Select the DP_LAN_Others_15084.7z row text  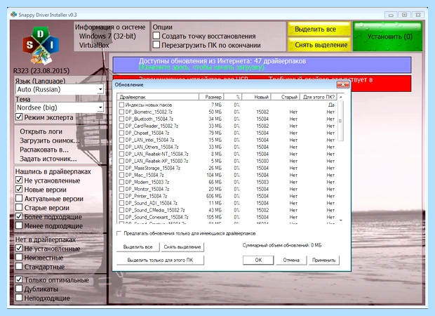coord(152,147)
